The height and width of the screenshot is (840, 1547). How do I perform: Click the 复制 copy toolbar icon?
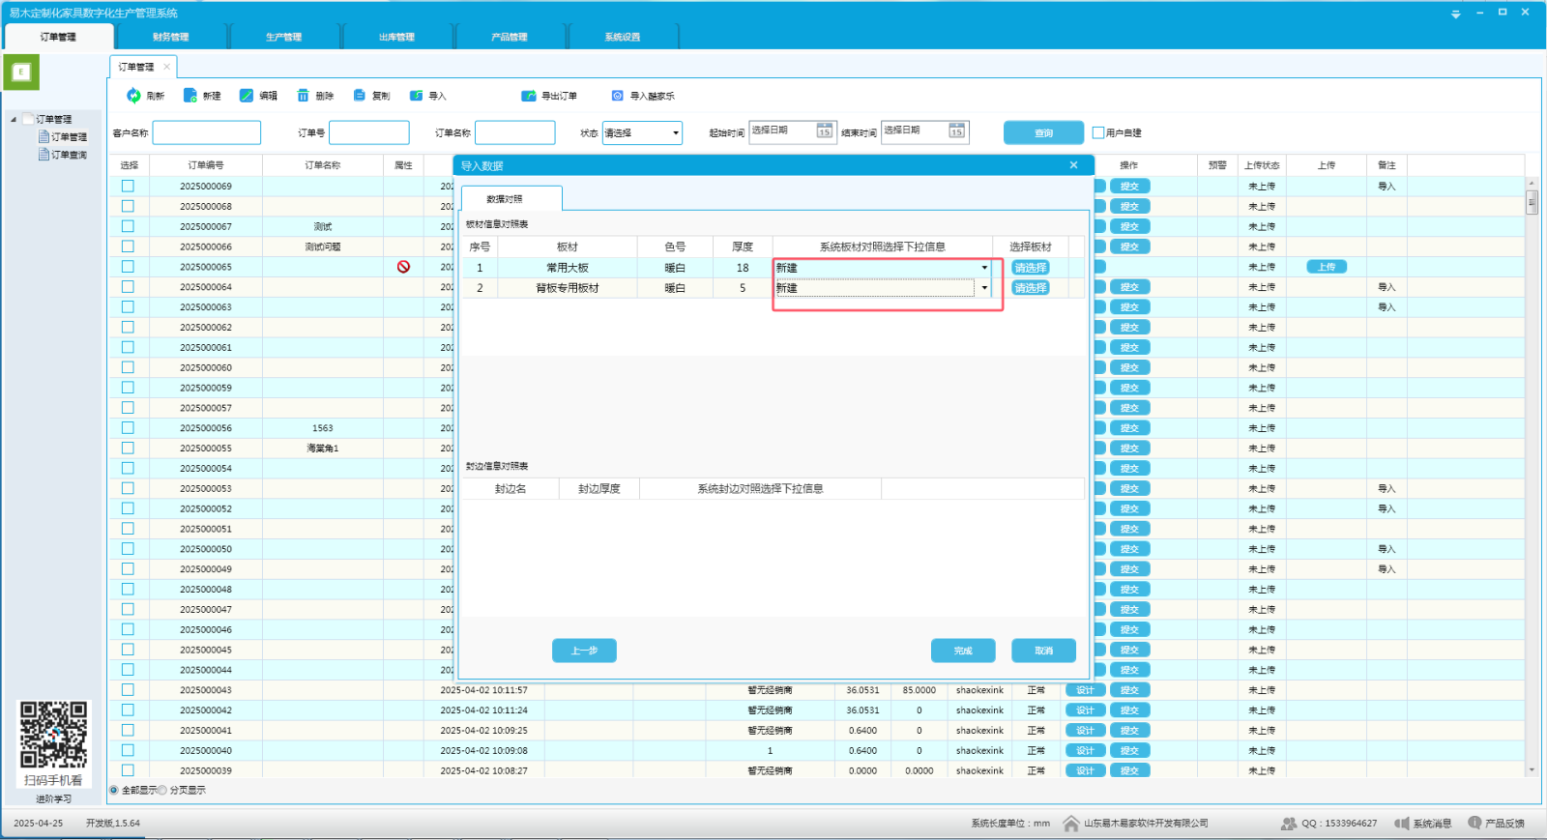click(360, 96)
